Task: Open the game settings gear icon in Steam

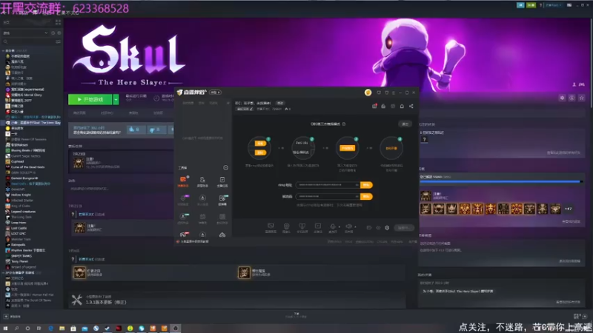Action: (562, 98)
